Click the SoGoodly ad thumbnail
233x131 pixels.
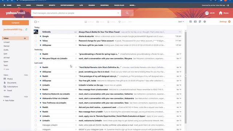click(x=36, y=32)
